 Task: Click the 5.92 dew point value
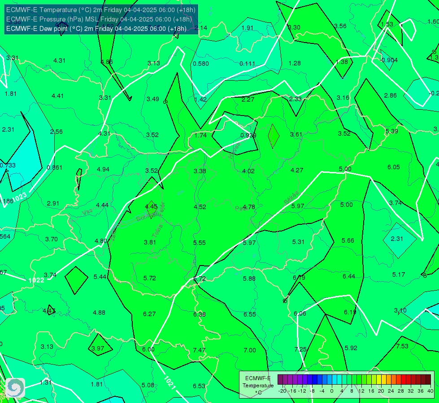click(x=351, y=348)
